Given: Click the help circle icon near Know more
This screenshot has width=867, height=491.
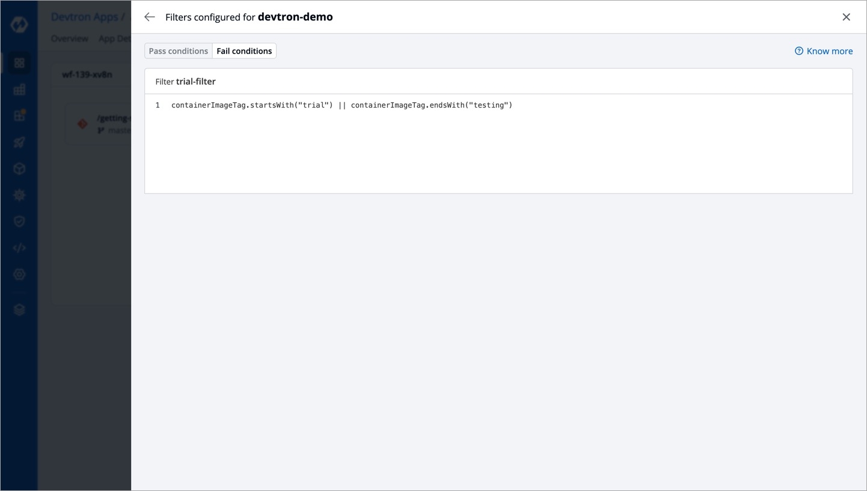Looking at the screenshot, I should coord(799,51).
